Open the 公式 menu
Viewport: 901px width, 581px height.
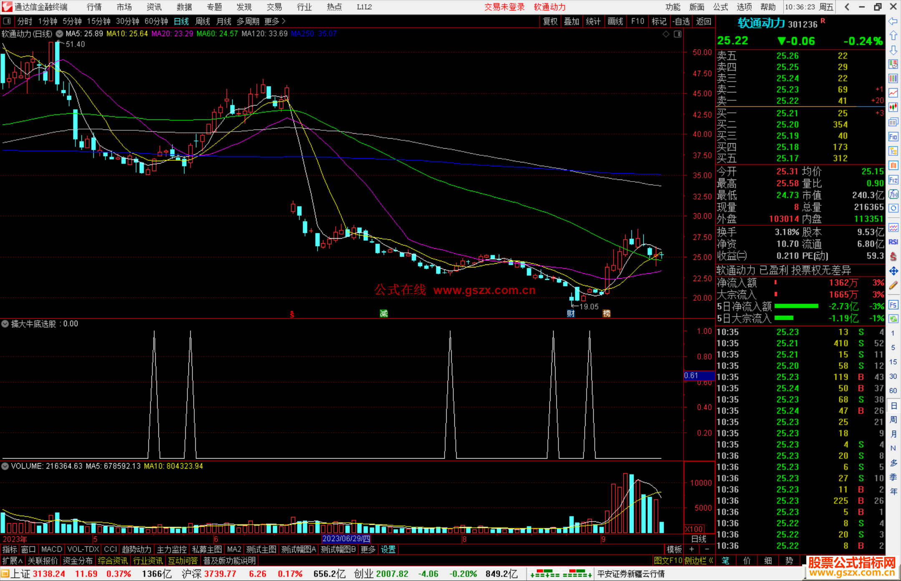click(720, 7)
